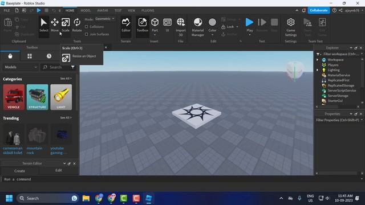Click See All for Categories
The width and height of the screenshot is (365, 205).
tap(66, 79)
